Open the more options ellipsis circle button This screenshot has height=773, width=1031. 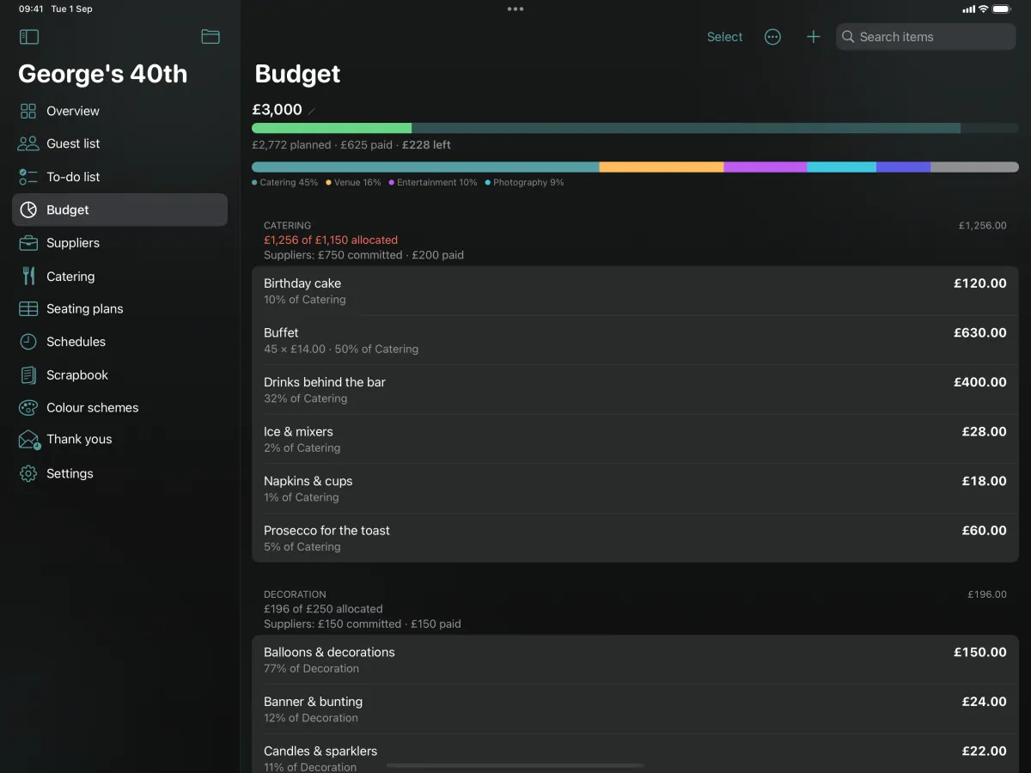coord(772,37)
